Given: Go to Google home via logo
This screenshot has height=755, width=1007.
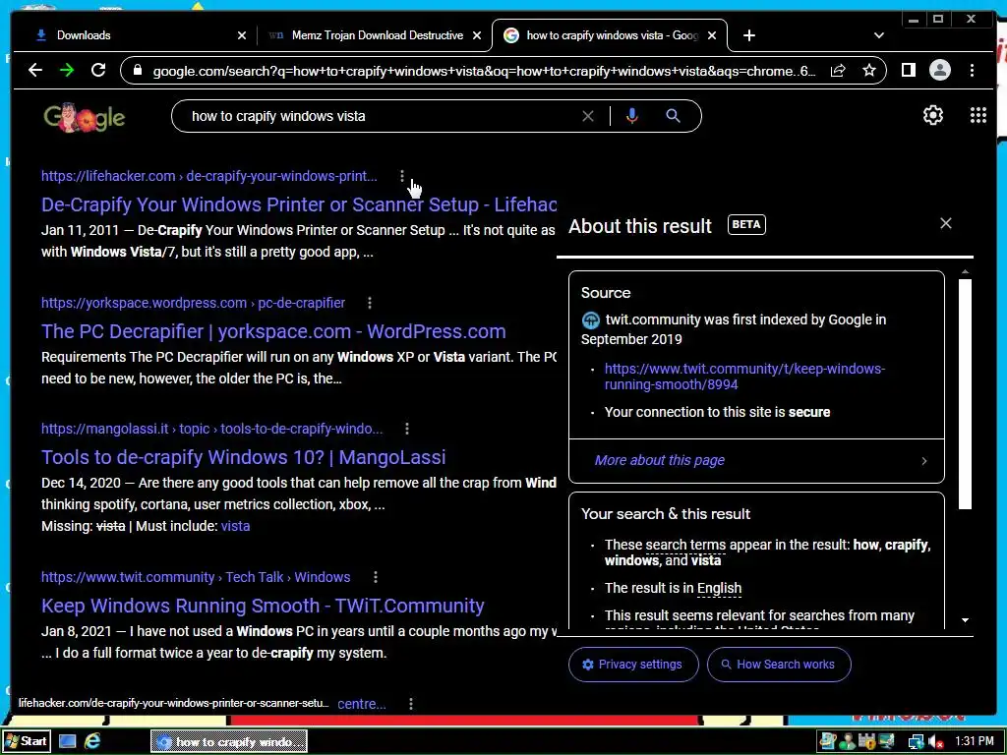Looking at the screenshot, I should tap(84, 118).
